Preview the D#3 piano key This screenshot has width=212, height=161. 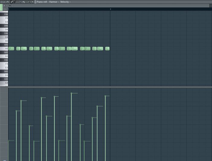(4, 71)
